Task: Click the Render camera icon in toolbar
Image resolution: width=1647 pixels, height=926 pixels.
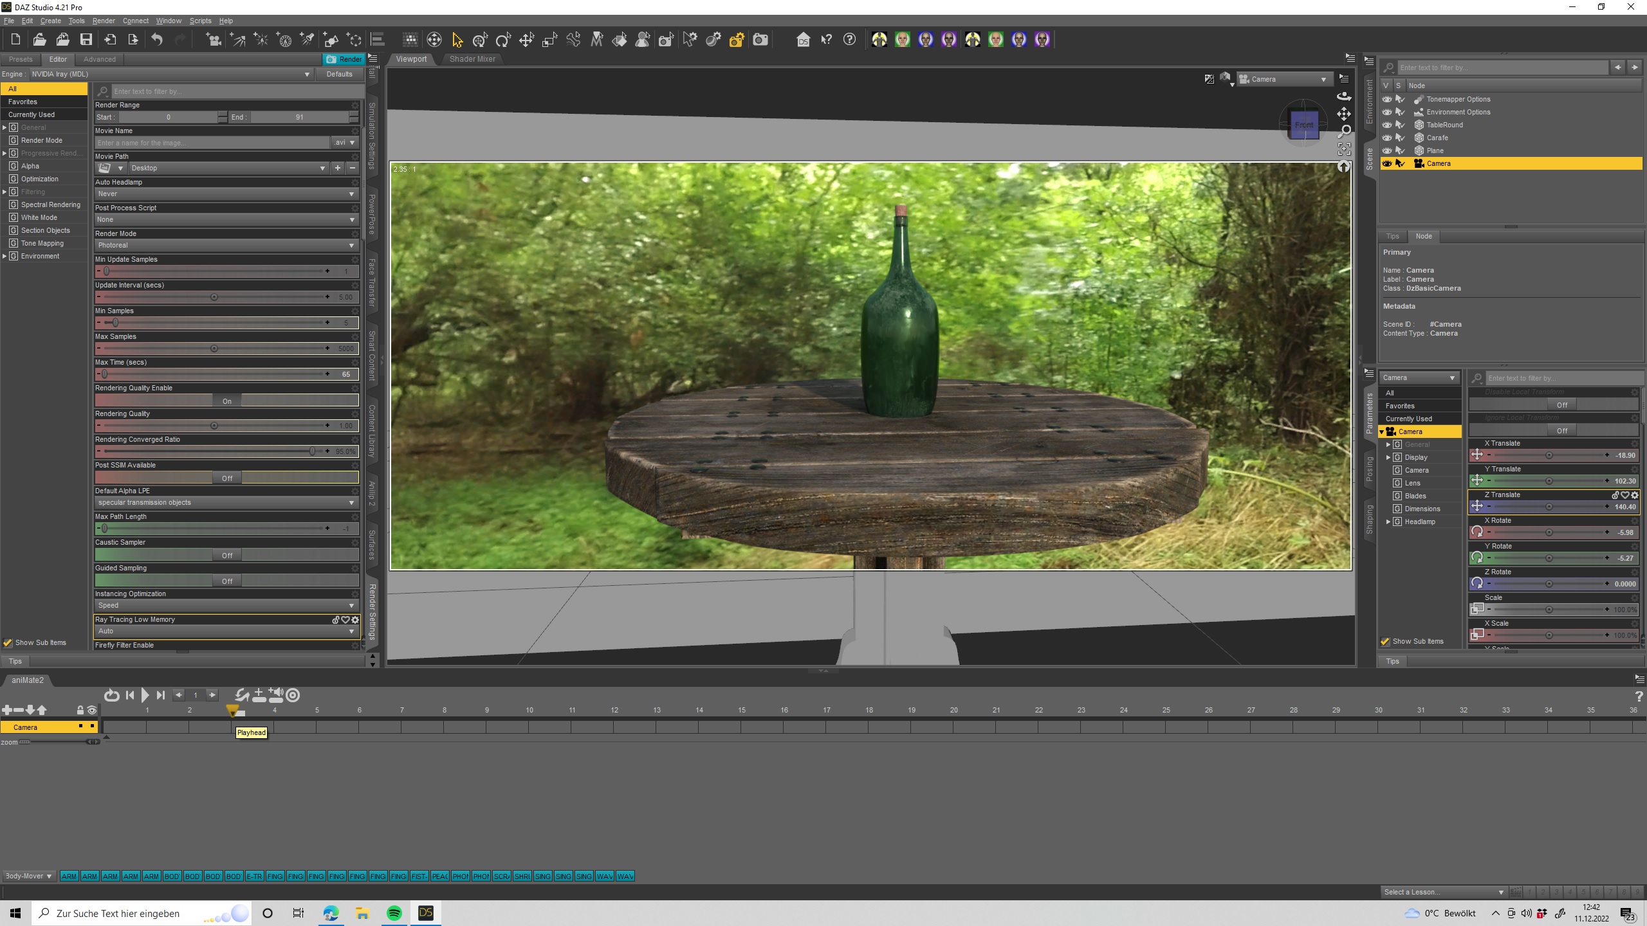Action: (x=760, y=40)
